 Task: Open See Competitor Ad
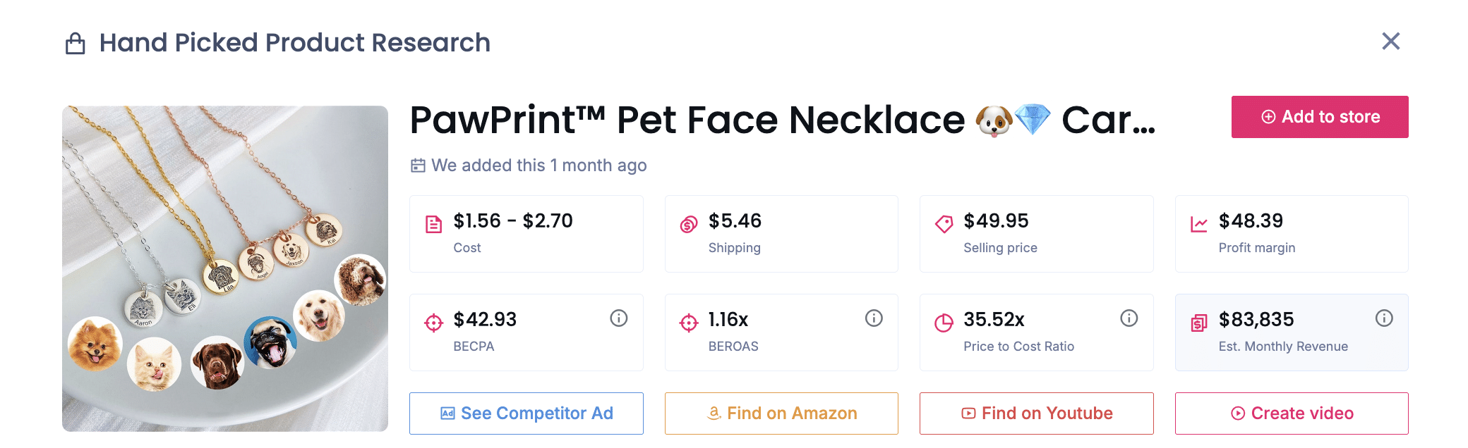coord(527,413)
